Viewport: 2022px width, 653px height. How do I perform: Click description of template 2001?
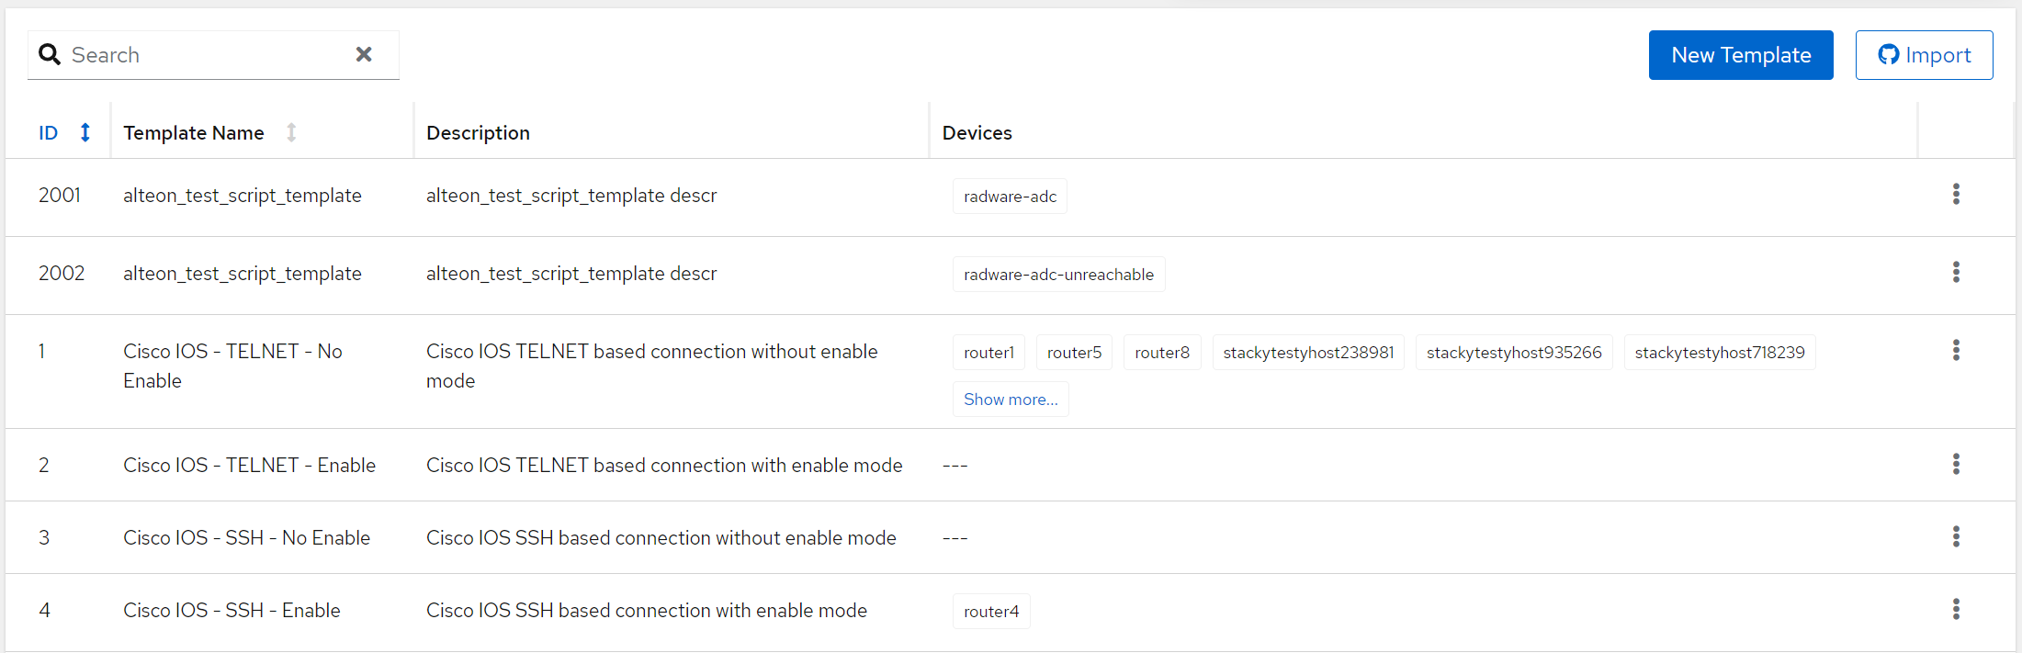[x=571, y=196]
